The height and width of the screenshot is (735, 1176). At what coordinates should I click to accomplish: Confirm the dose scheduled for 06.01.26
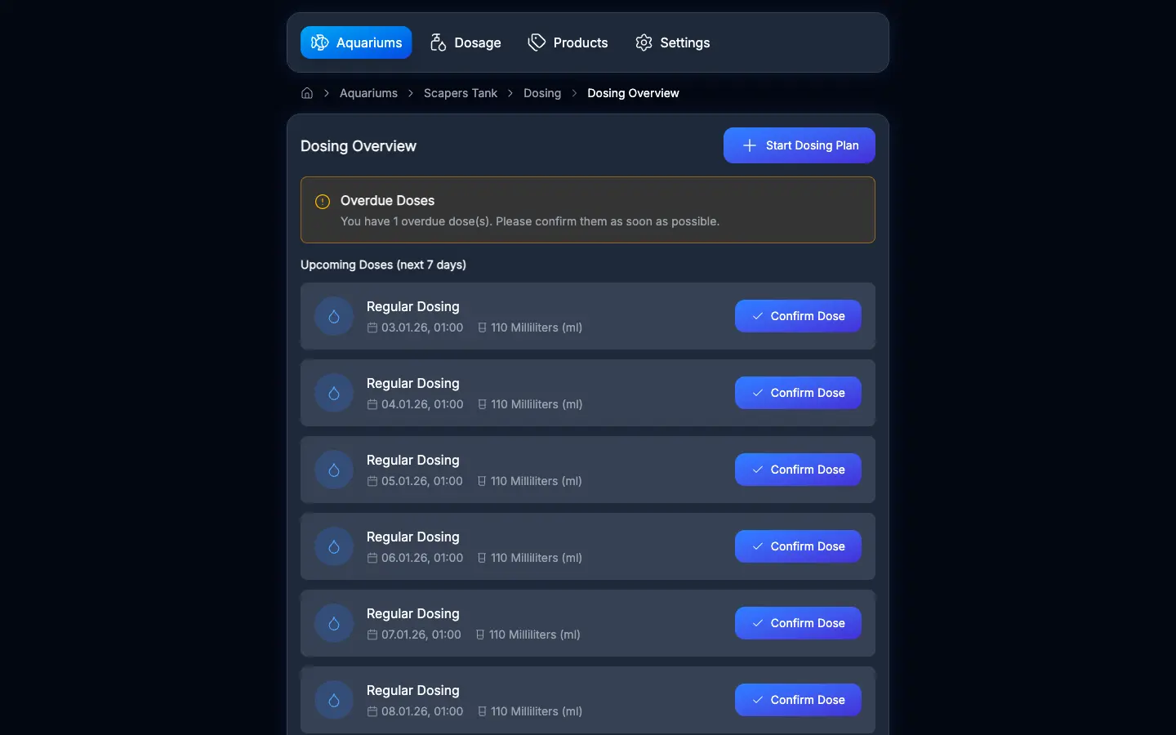[798, 546]
